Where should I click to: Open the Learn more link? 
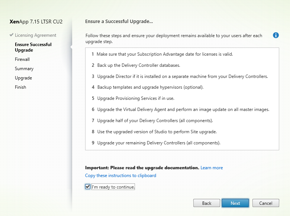212,168
